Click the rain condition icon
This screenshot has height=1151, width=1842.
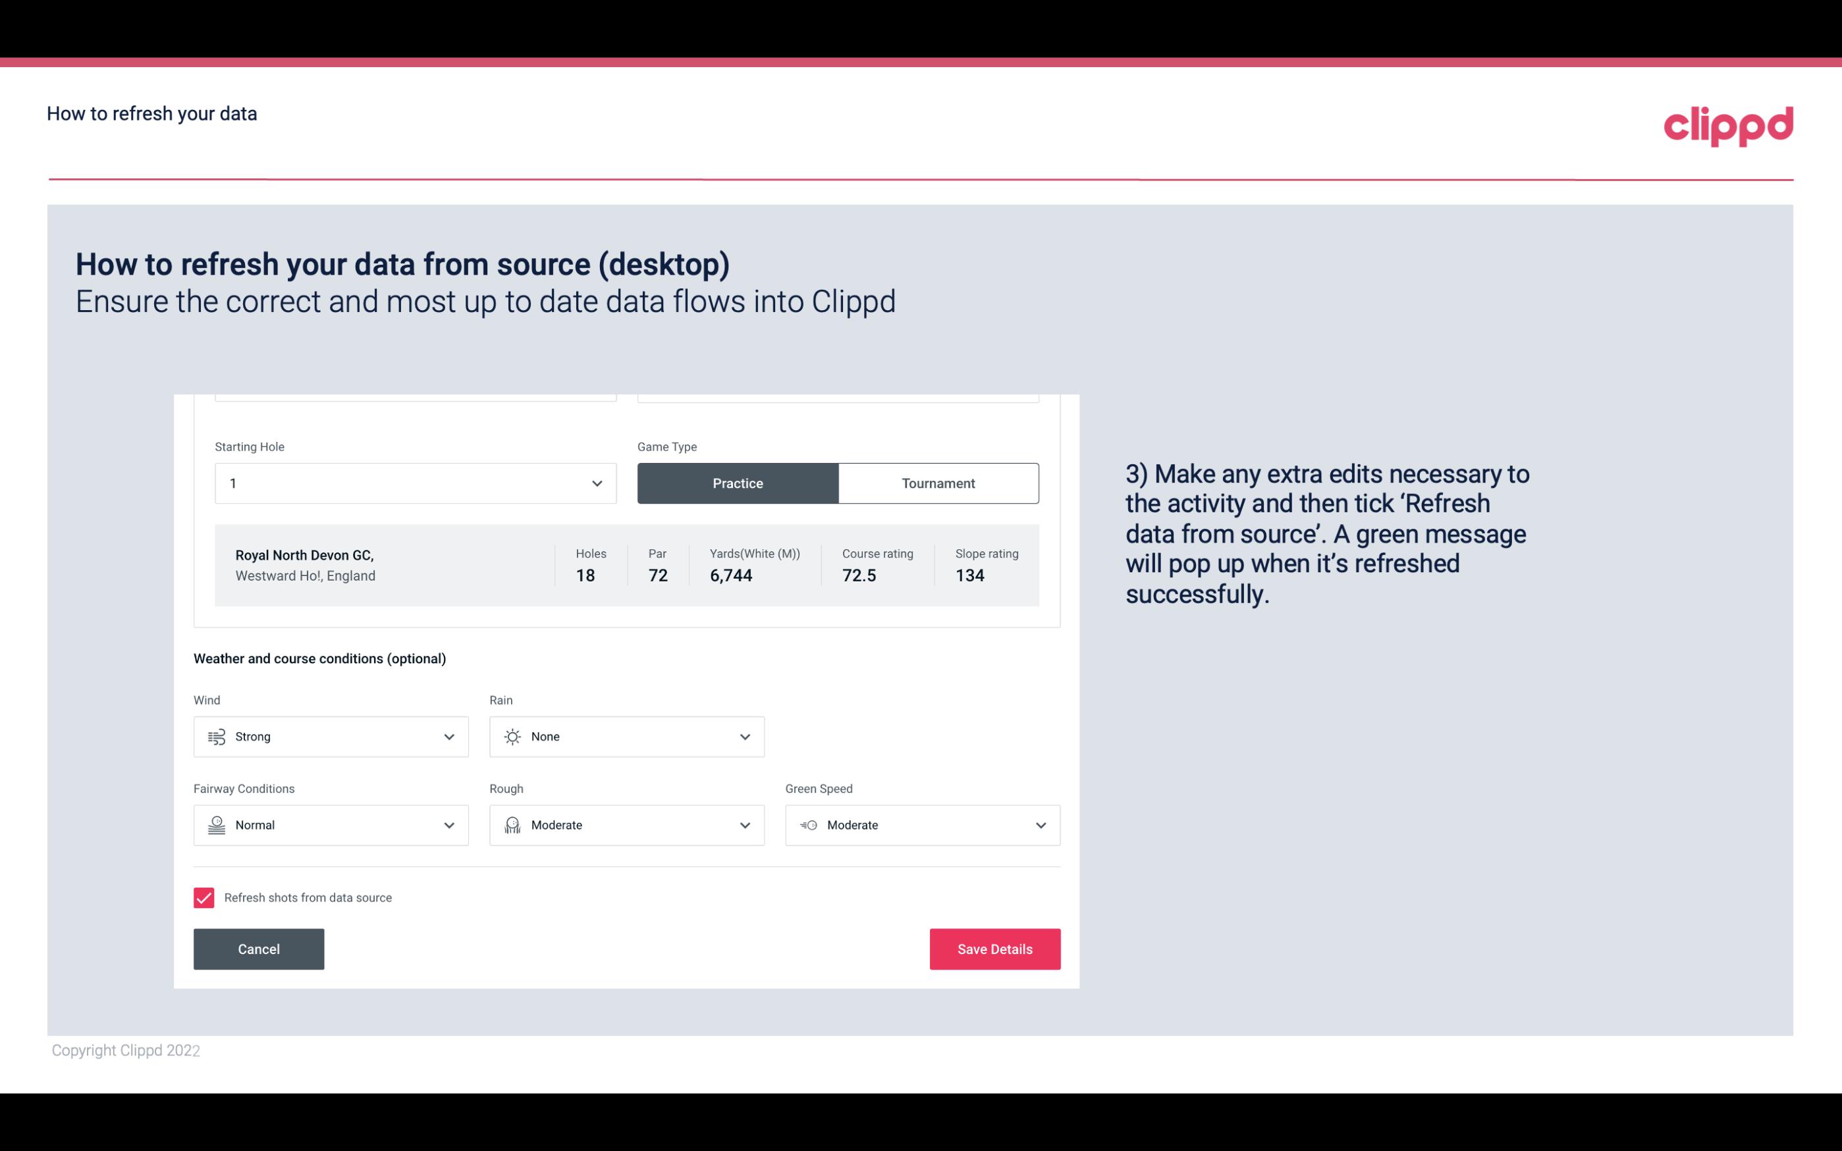click(x=512, y=736)
